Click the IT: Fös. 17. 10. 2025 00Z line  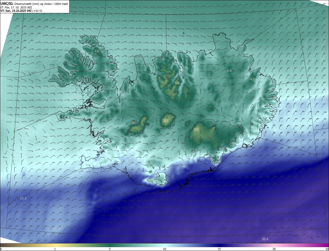click(16, 7)
